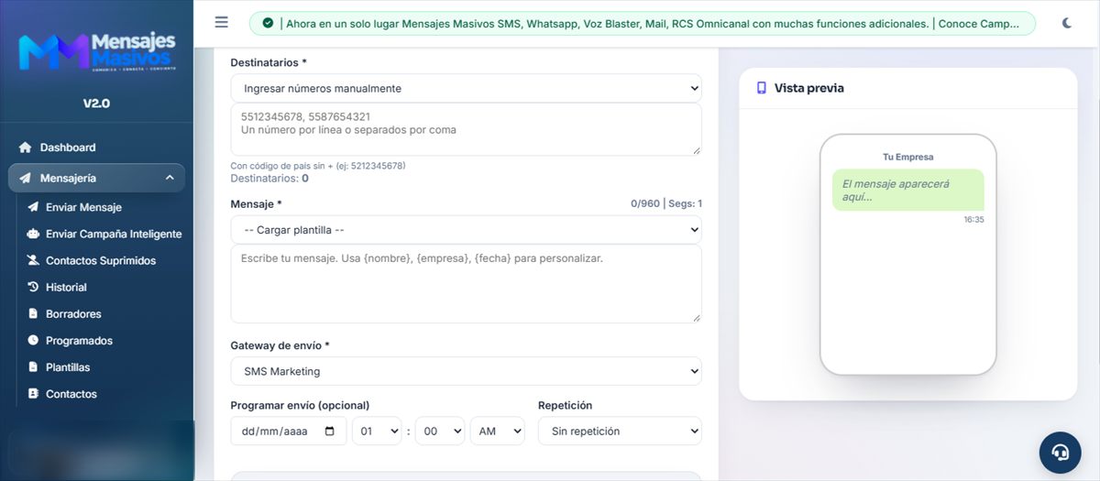Click the 0/960 character counter text
Screen dimensions: 1100x481
pos(644,203)
